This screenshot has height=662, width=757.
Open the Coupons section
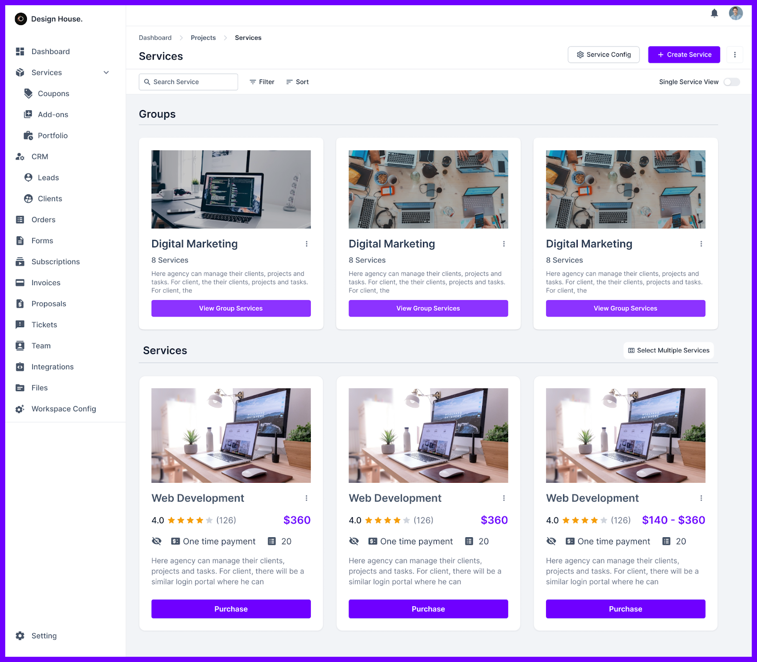[x=53, y=93]
